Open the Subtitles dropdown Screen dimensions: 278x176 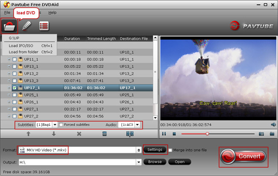pyautogui.click(x=55, y=125)
